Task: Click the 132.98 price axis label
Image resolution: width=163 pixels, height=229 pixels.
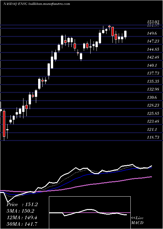Action: point(153,89)
